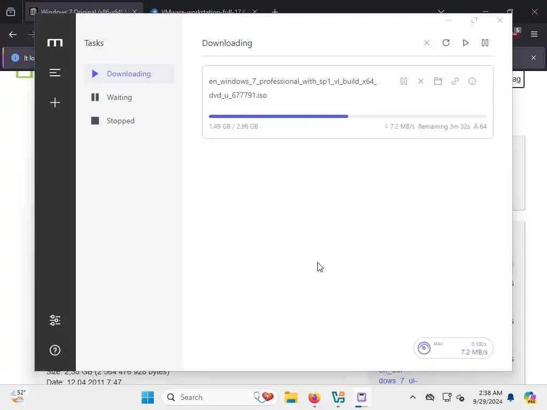Select the Downloading tasks category
This screenshot has width=547, height=410.
tap(129, 74)
